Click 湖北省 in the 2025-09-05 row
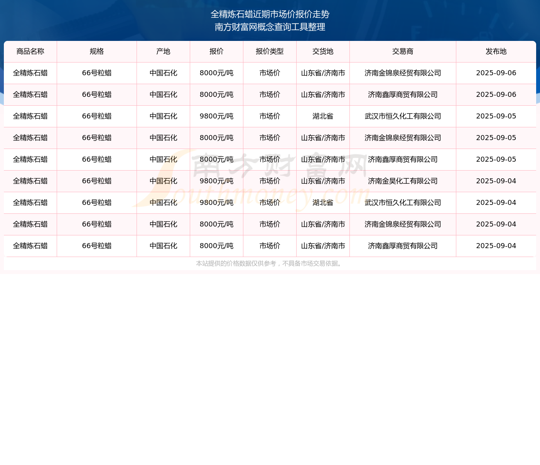Viewport: 540px width, 465px height. coord(323,116)
